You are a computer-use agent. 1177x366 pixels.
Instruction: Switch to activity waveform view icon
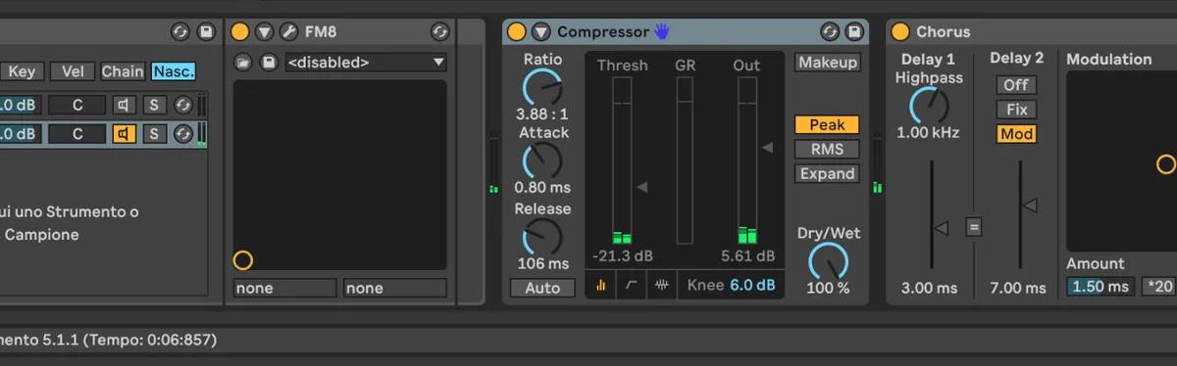(x=663, y=285)
